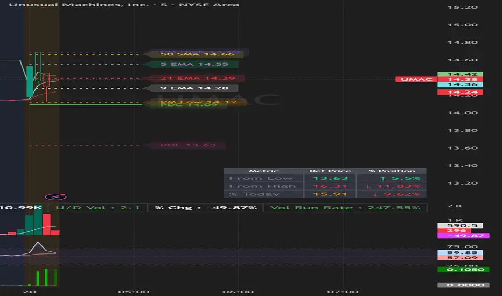Click the 13.40 price scale label
Screen dimensions: 502x296
463,165
